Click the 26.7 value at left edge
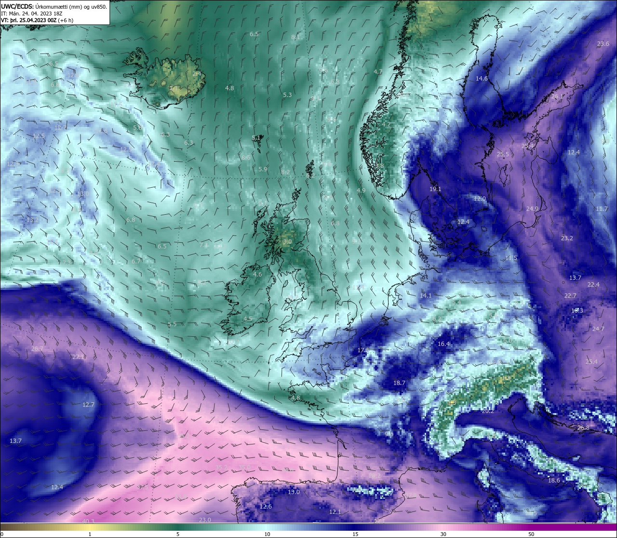This screenshot has height=538, width=617. 37,349
